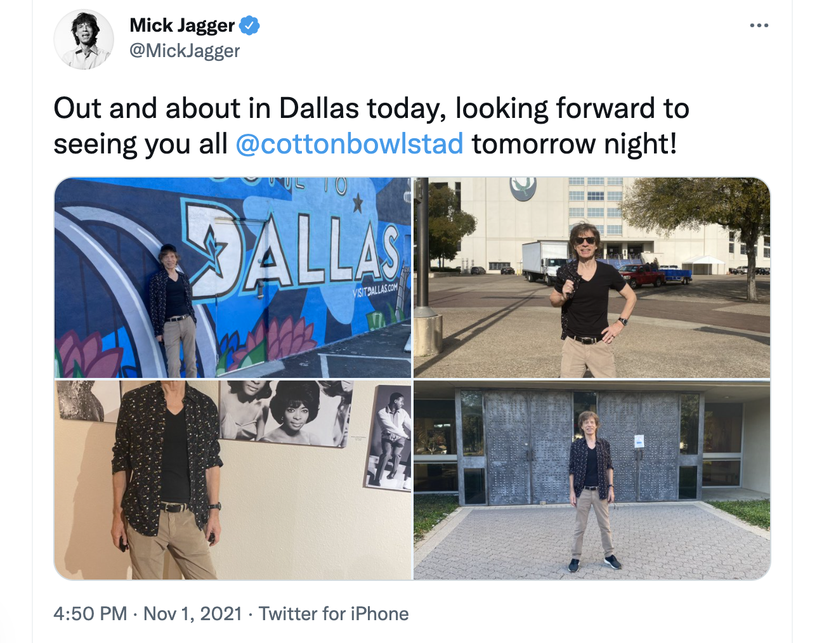Click the Mick Jagger display name
This screenshot has width=817, height=643.
pos(182,25)
